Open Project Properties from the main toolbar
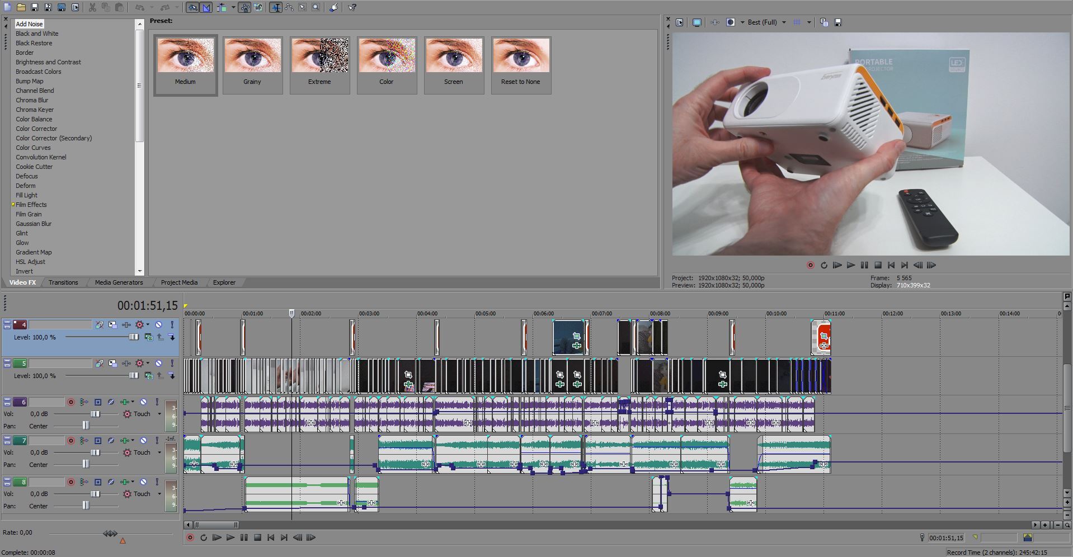 click(x=75, y=7)
